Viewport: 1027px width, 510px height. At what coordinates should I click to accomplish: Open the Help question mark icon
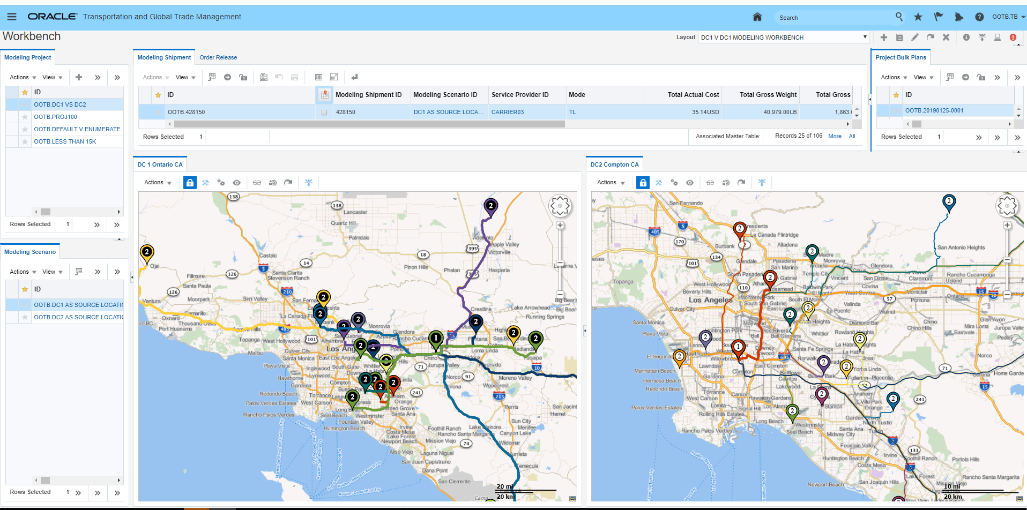click(979, 17)
